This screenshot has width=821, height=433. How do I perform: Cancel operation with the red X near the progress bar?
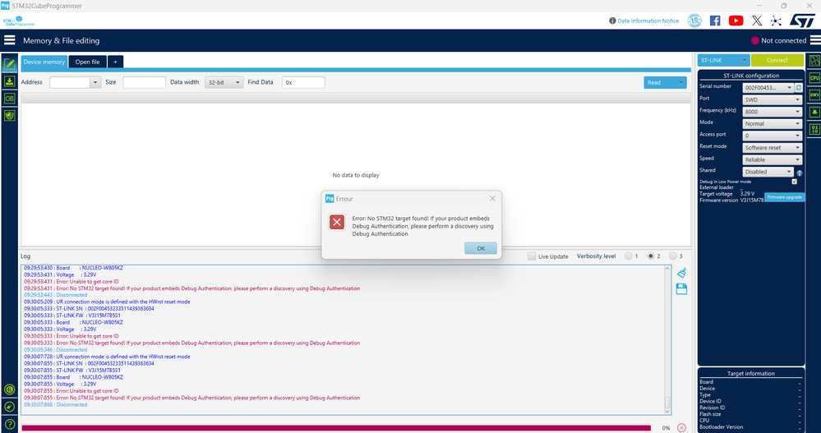click(681, 428)
